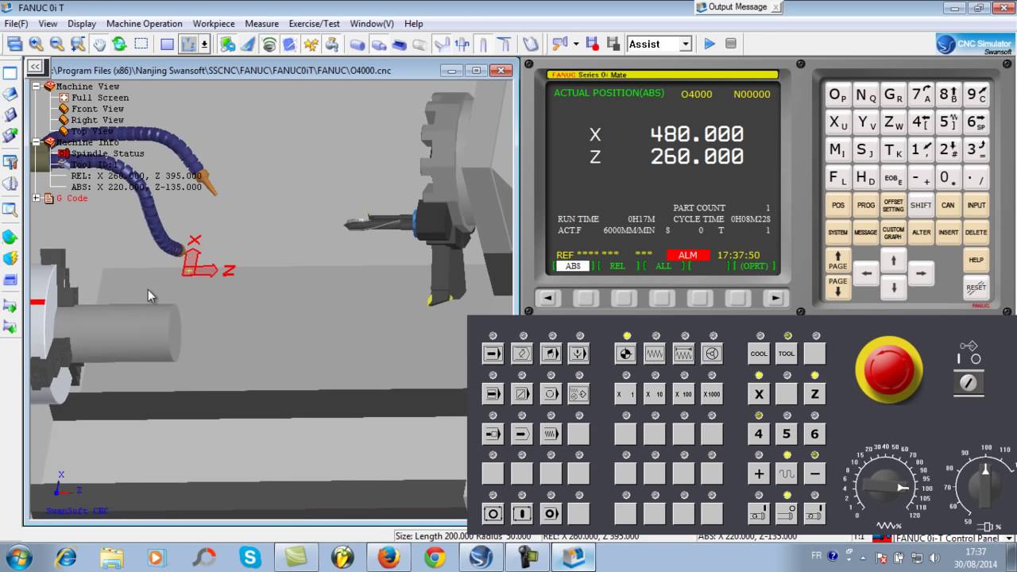
Task: Open the File(F) menu
Action: click(x=17, y=24)
